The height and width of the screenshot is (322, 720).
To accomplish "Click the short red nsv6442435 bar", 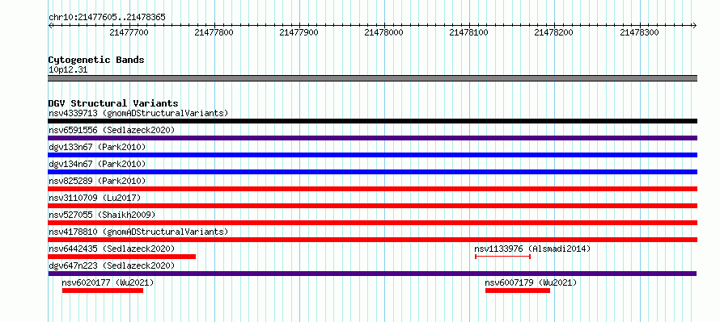I will click(x=121, y=257).
